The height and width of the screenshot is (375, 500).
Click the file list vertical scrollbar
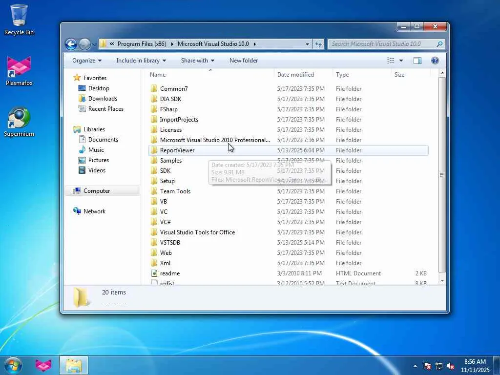(442, 175)
